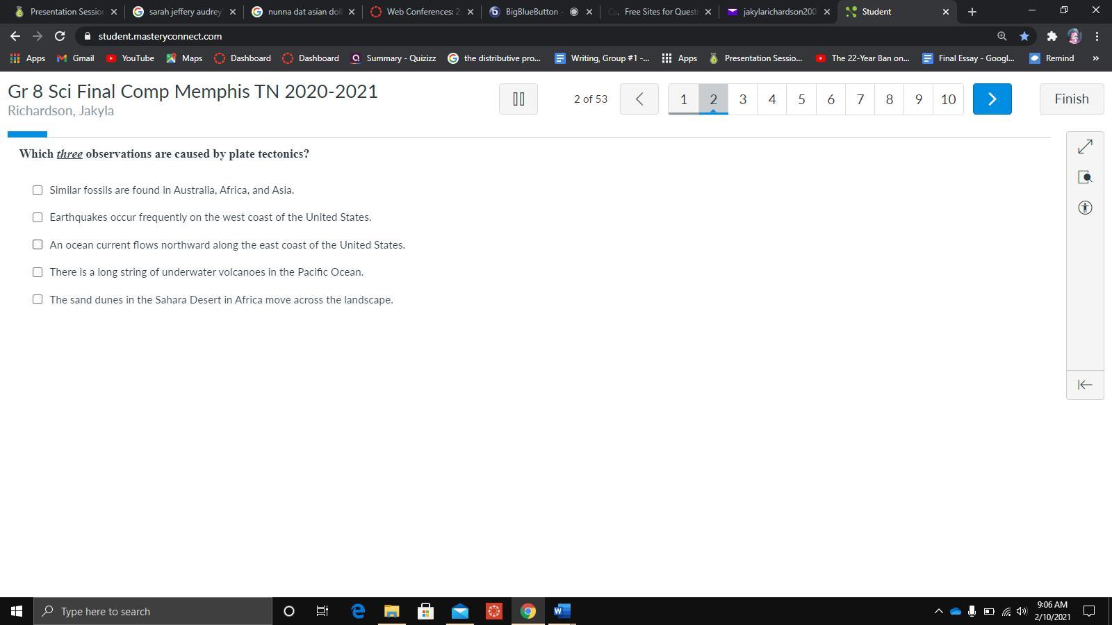Open File Explorer from the taskbar
The width and height of the screenshot is (1112, 625).
[x=392, y=611]
